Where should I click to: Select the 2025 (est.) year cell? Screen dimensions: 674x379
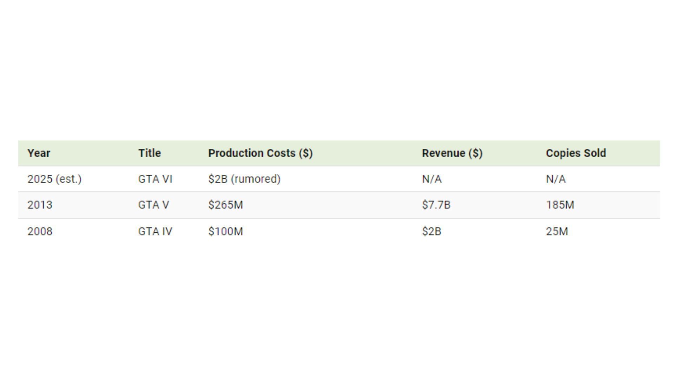tap(54, 179)
